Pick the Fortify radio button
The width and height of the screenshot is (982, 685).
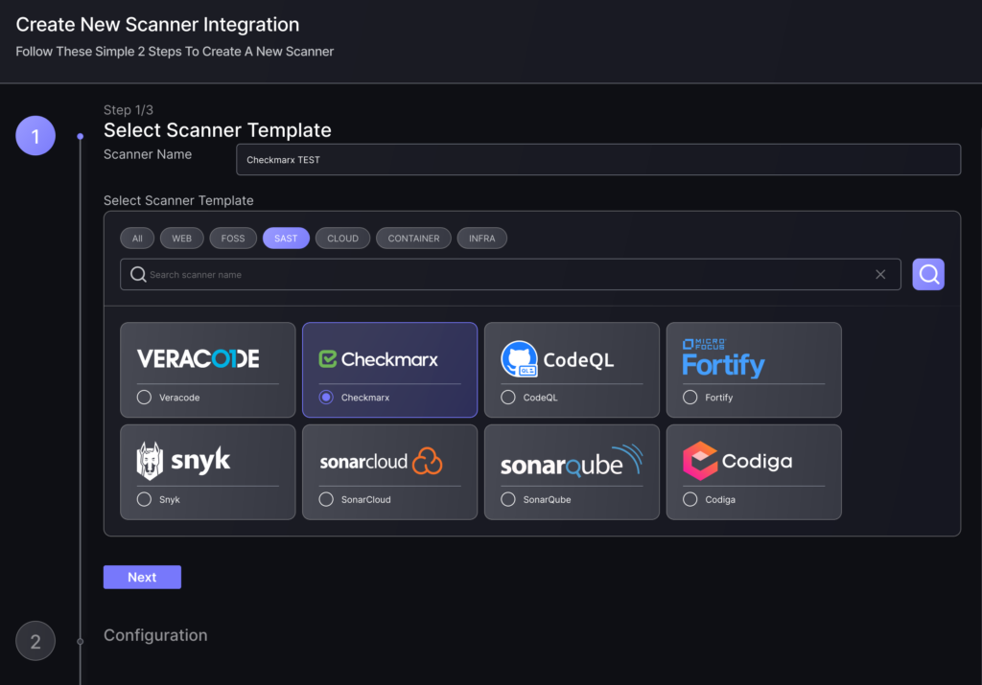[x=690, y=398]
